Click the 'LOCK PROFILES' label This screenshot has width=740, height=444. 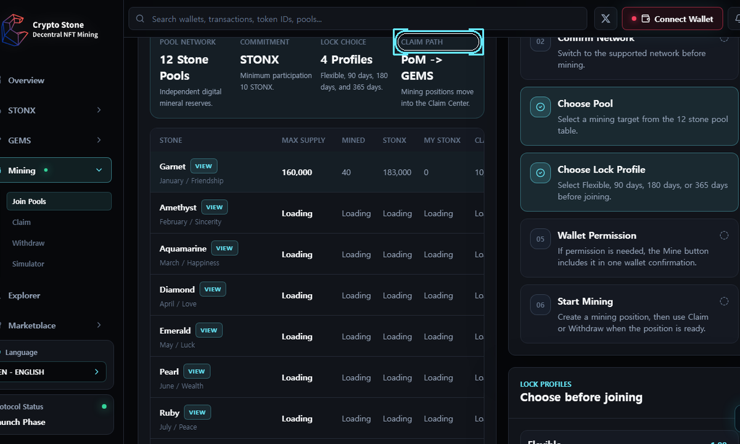[x=546, y=384]
